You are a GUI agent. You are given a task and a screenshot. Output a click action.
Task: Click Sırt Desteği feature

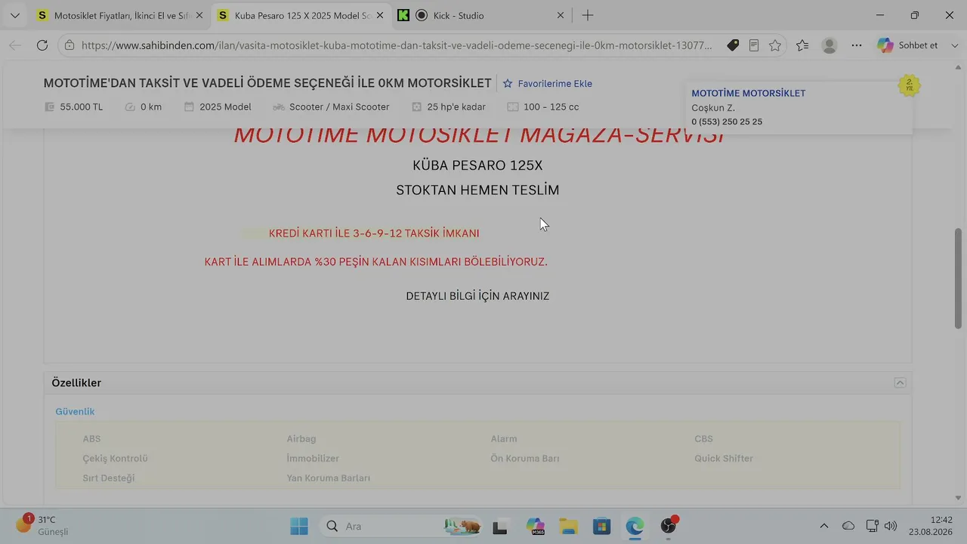109,478
